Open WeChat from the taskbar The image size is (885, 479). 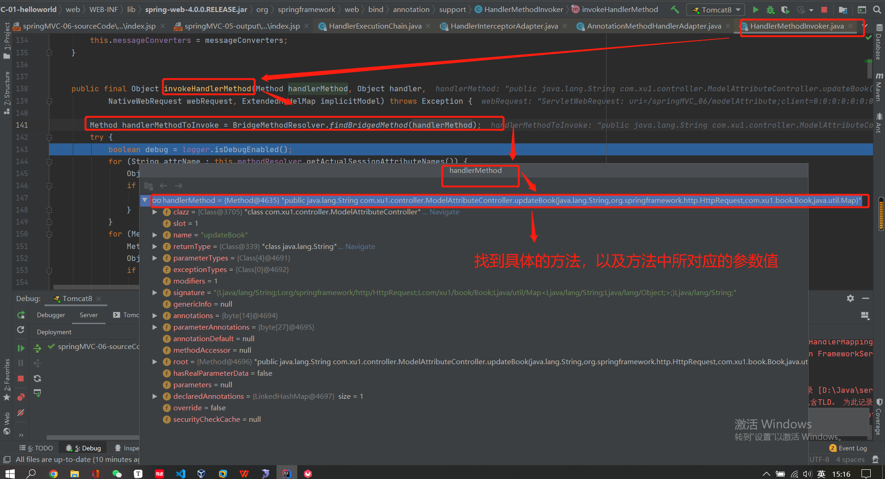pos(117,473)
